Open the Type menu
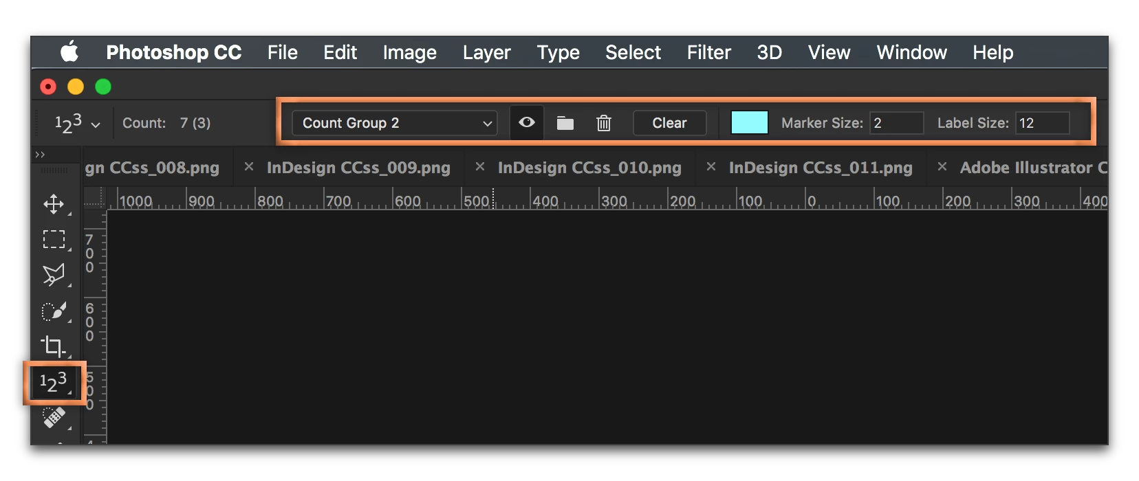1139x481 pixels. tap(558, 53)
